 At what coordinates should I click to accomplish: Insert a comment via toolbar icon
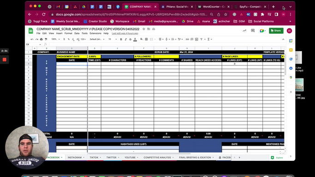click(192, 39)
